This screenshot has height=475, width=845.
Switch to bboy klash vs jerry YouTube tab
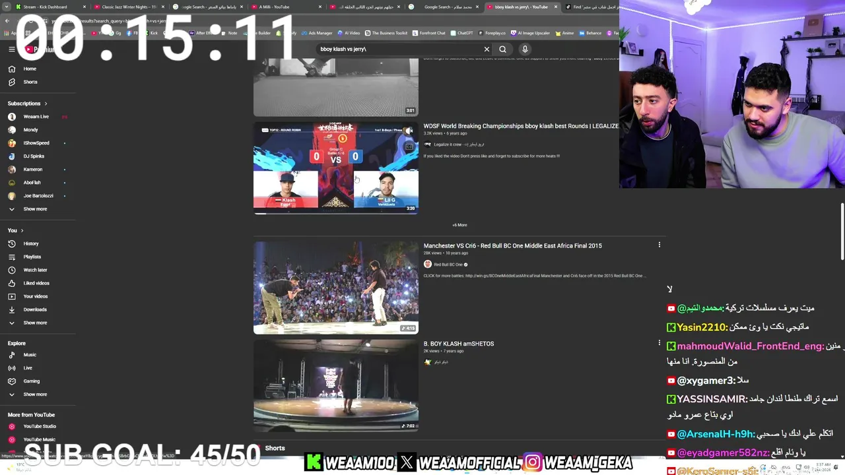tap(522, 7)
